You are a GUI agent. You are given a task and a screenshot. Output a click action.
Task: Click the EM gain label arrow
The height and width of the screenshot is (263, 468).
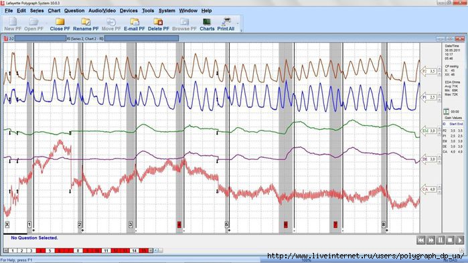click(x=428, y=130)
